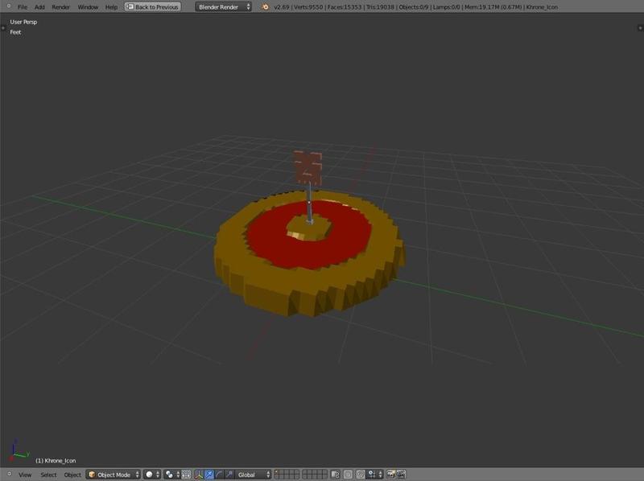Click the Faces:15353 statistic in header

[x=345, y=7]
